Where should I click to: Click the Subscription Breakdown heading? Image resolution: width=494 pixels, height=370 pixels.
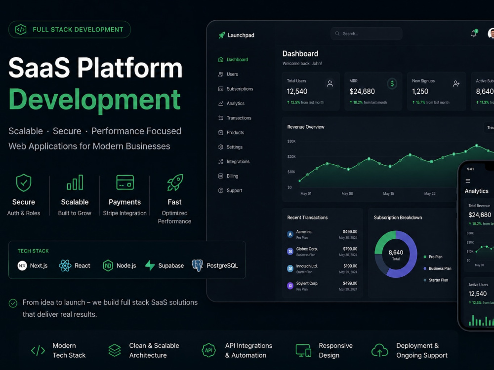pyautogui.click(x=398, y=218)
